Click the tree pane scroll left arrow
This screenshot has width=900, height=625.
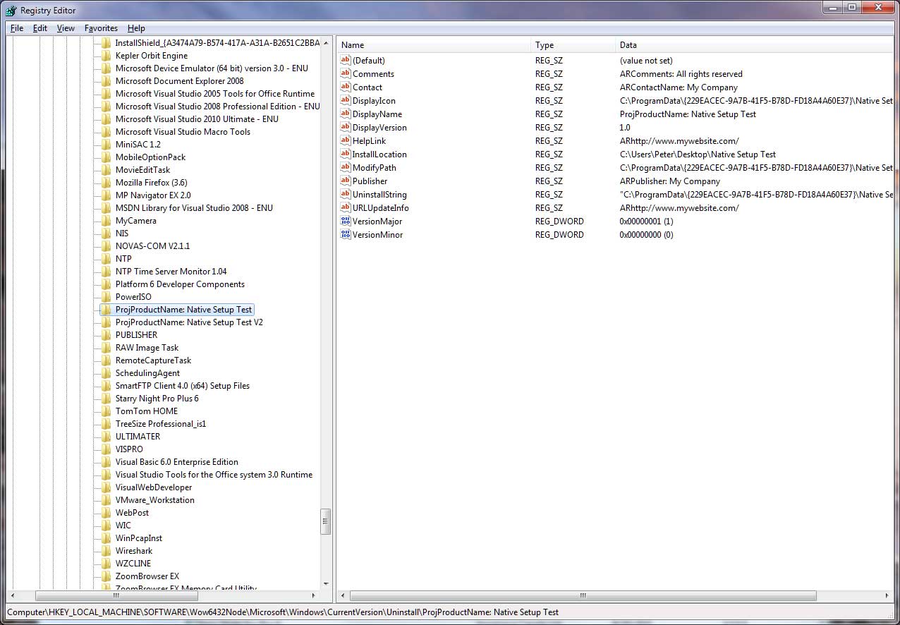point(12,596)
